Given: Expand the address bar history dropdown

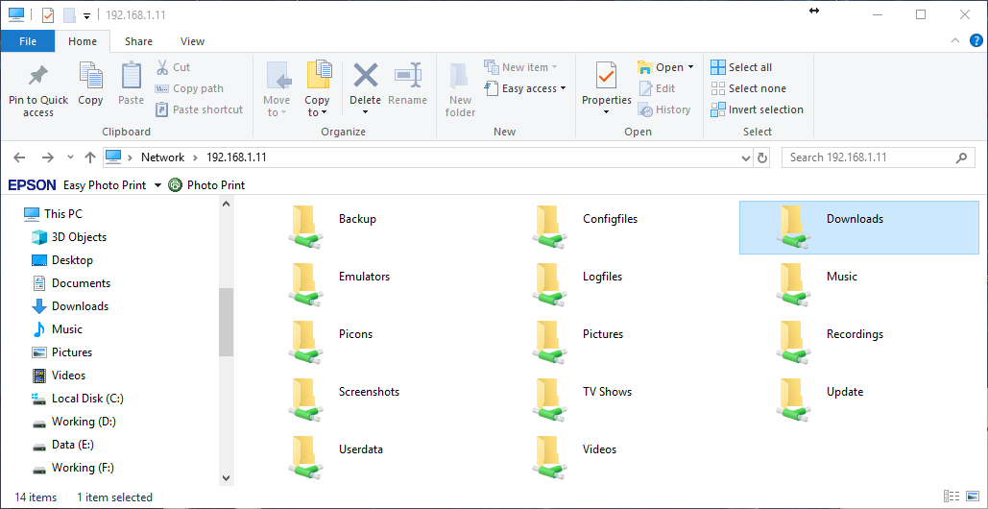Looking at the screenshot, I should point(747,158).
